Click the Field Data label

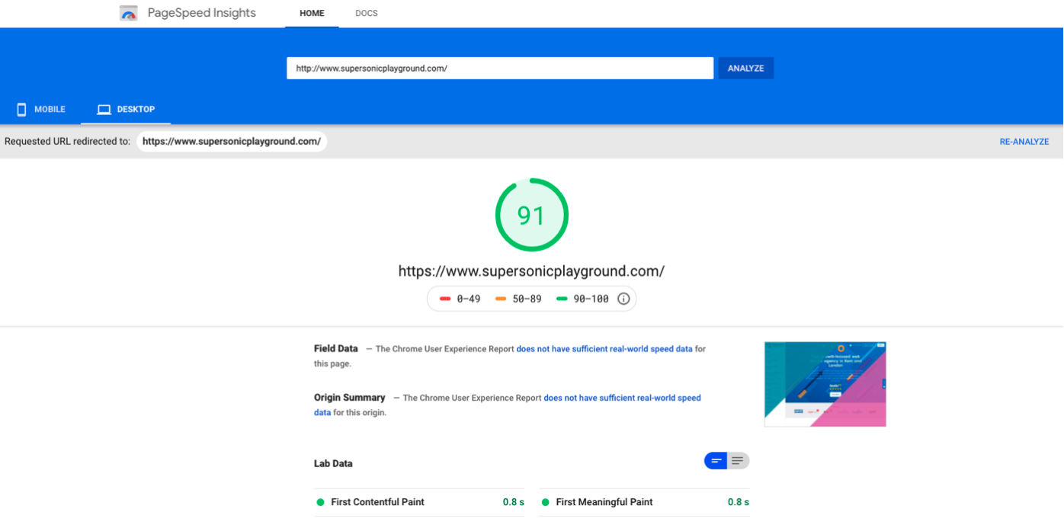(x=336, y=349)
